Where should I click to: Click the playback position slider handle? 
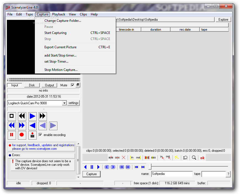pyautogui.click(x=150, y=167)
